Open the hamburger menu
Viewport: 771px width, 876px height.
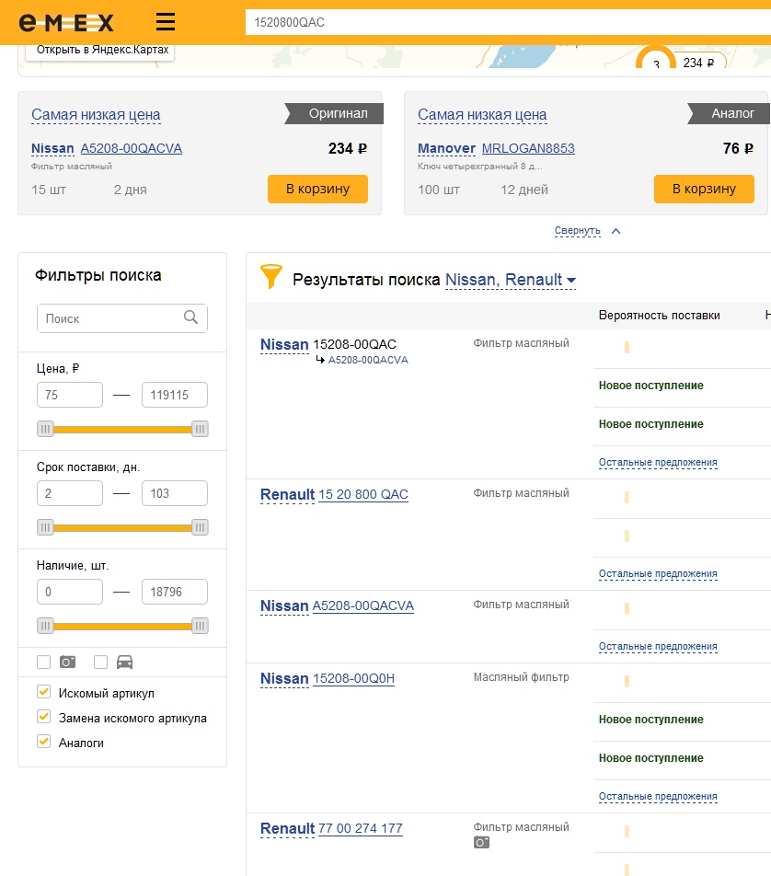[x=166, y=22]
